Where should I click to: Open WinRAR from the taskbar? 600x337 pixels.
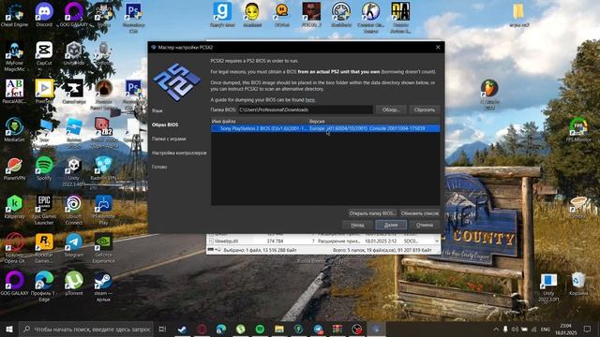[337, 329]
